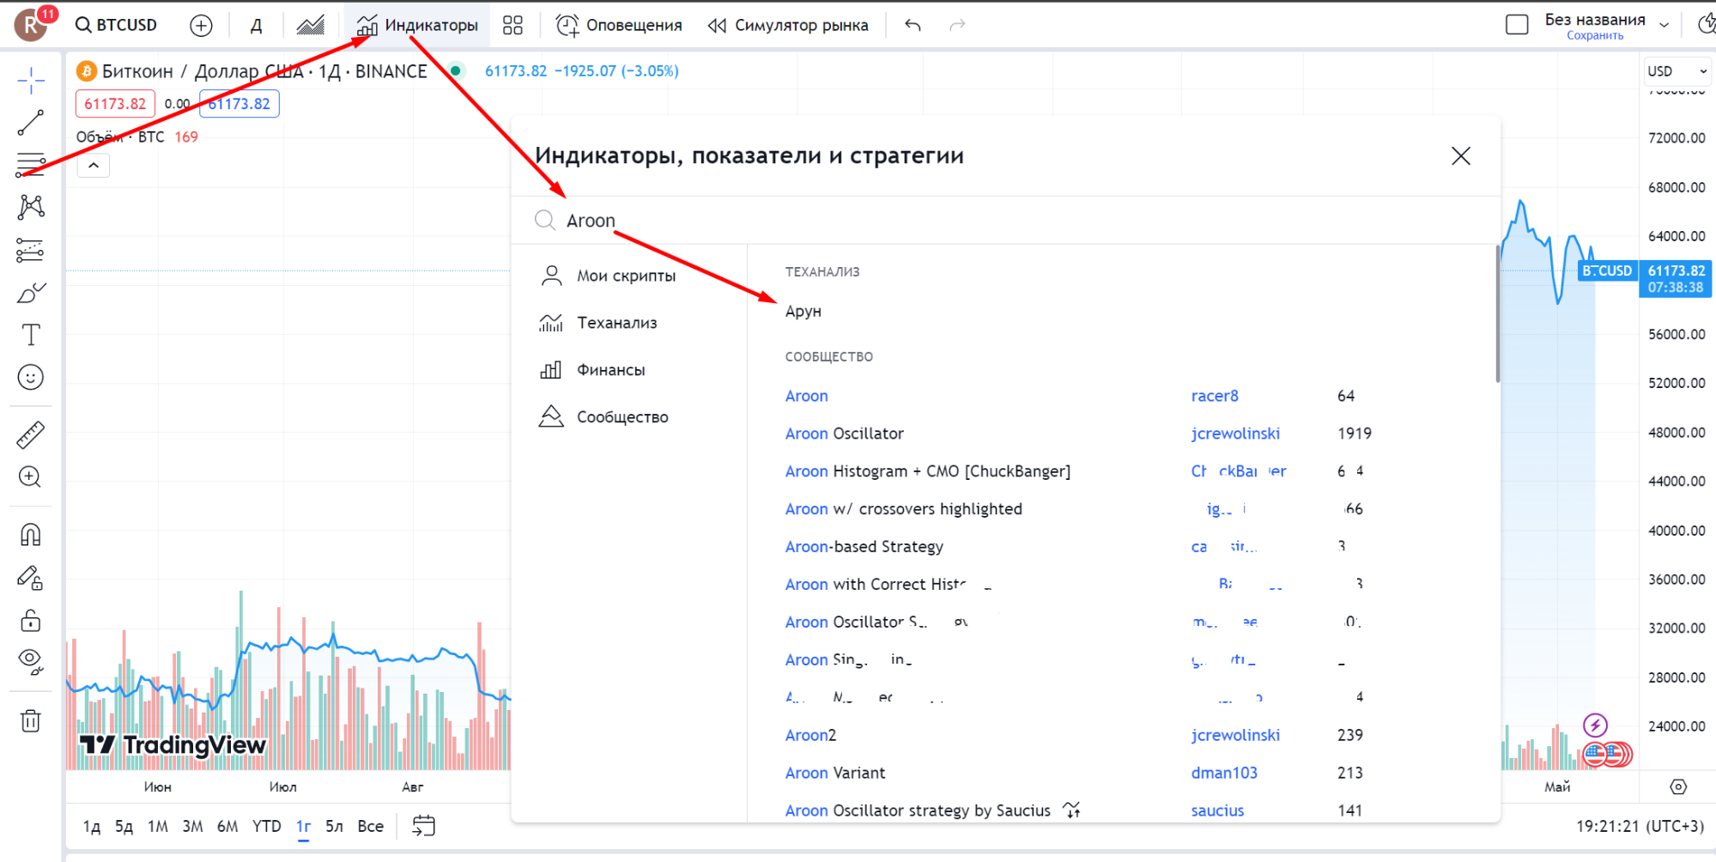Open the Сообщество category

click(x=622, y=417)
